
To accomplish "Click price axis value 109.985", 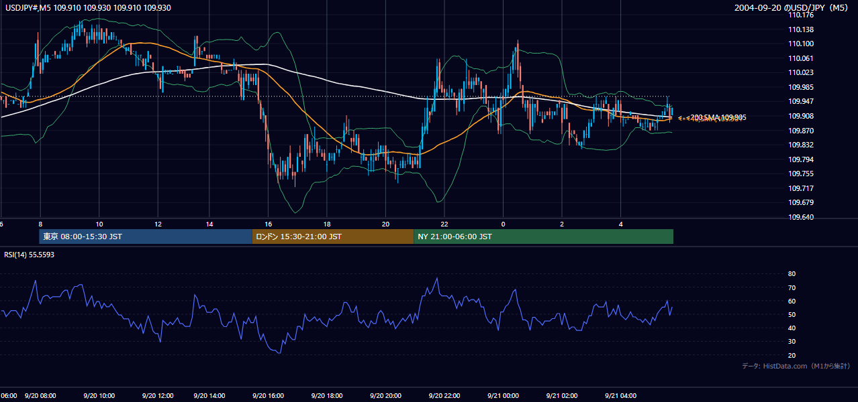I will [x=800, y=87].
